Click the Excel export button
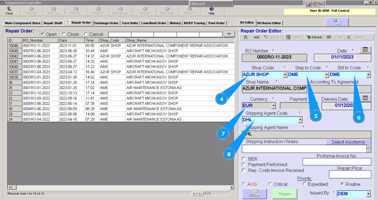378x200 pixels. click(x=337, y=22)
